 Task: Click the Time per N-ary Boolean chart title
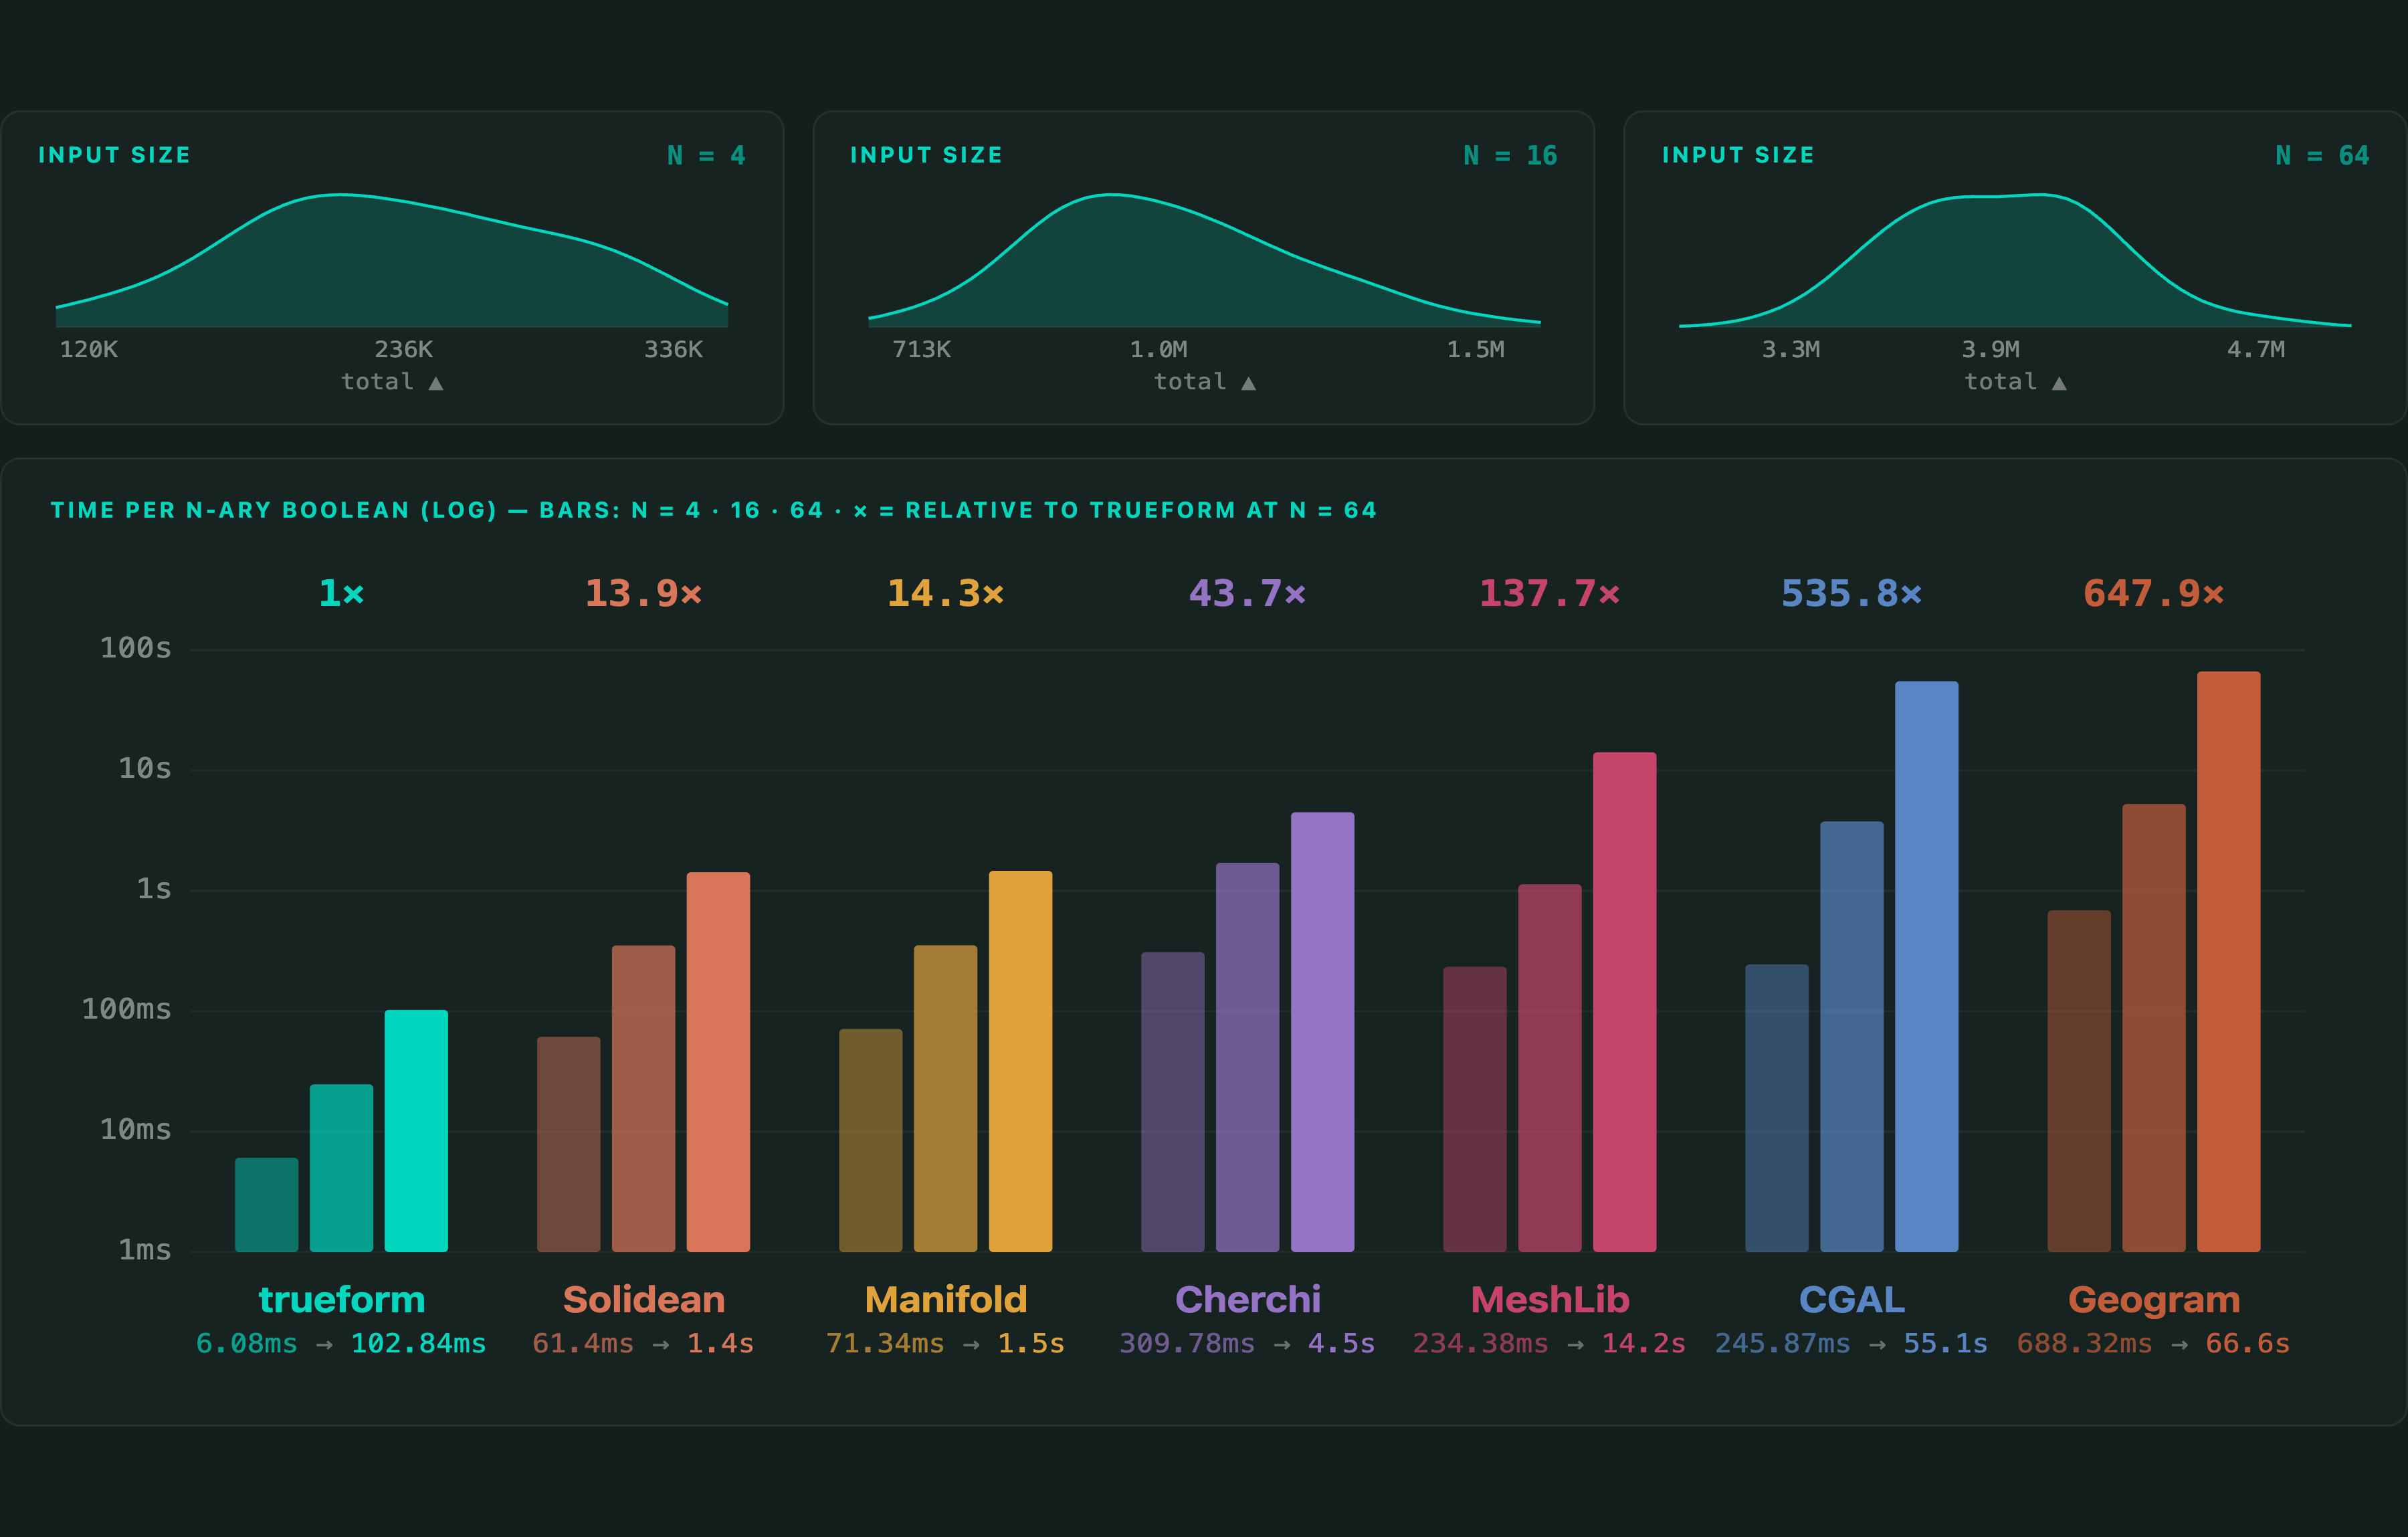(x=714, y=510)
